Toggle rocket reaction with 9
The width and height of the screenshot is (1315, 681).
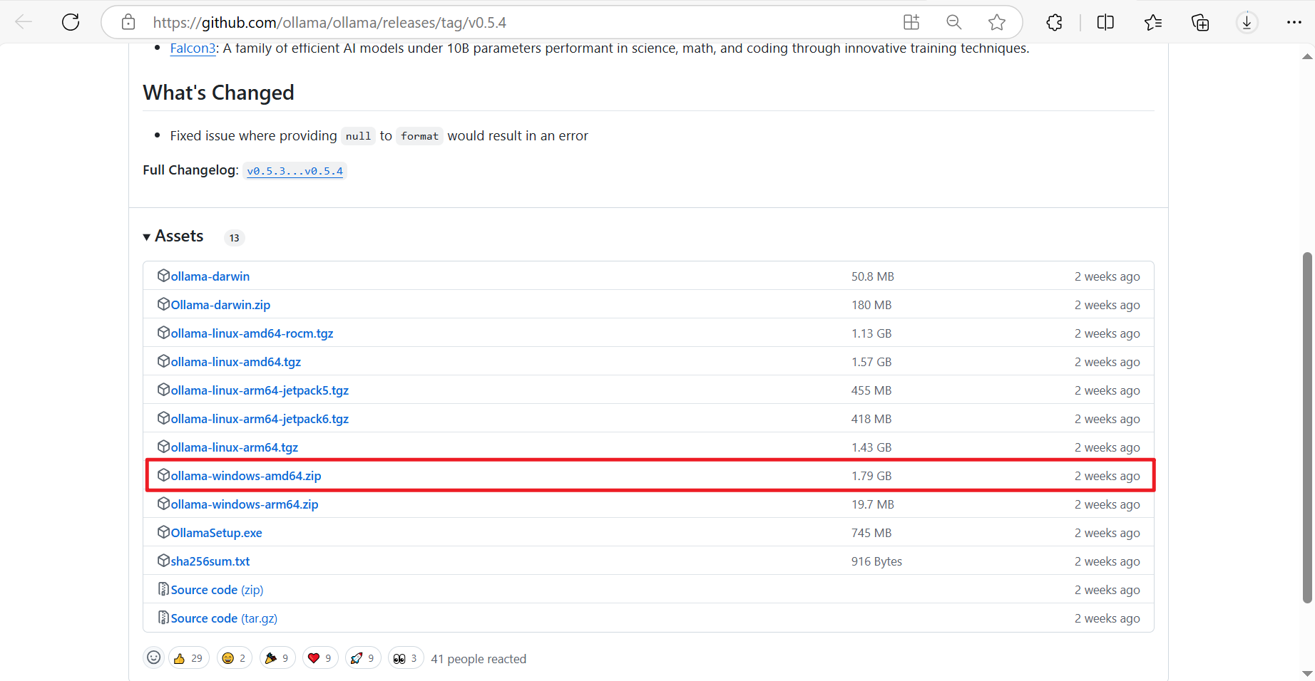[x=363, y=658]
